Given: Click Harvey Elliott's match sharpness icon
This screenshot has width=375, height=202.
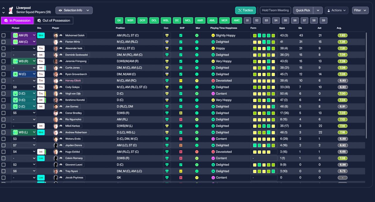Looking at the screenshot, I should 181,81.
